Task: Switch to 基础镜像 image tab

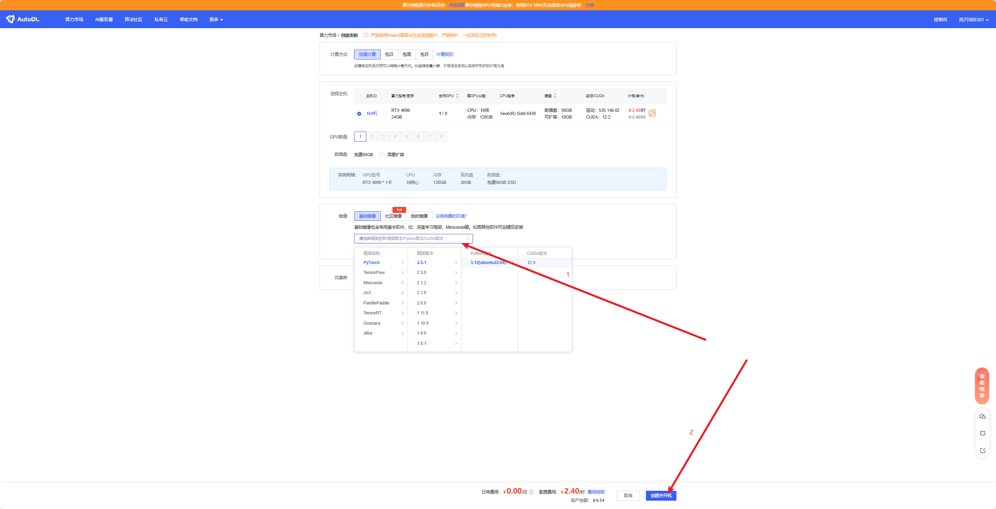Action: point(367,216)
